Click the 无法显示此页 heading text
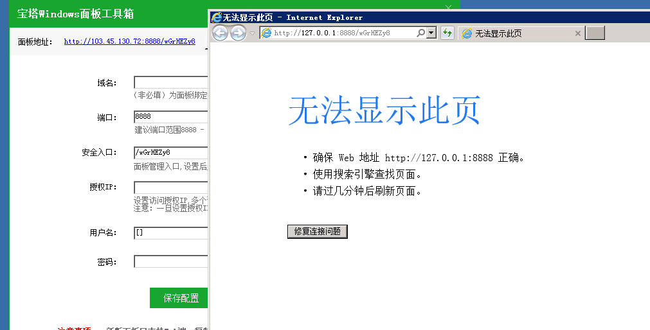This screenshot has width=650, height=330. tap(384, 110)
